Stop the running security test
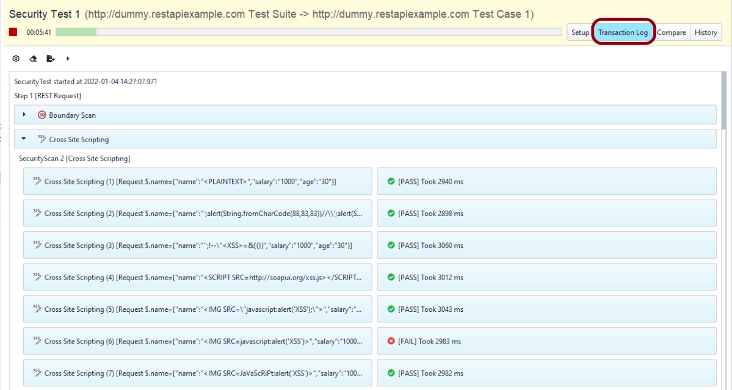Image resolution: width=732 pixels, height=390 pixels. [13, 32]
